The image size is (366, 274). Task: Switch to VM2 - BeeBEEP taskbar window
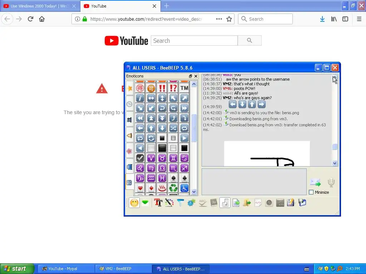click(x=123, y=269)
